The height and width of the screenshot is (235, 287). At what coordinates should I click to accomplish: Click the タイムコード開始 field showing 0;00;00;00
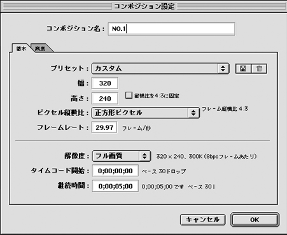(115, 171)
